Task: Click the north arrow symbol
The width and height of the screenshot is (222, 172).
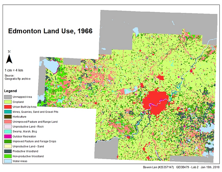Action: click(9, 59)
